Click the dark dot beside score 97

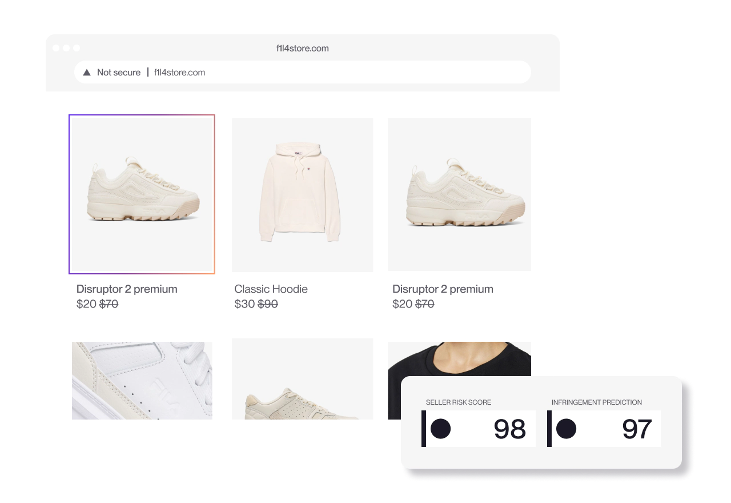pos(566,429)
